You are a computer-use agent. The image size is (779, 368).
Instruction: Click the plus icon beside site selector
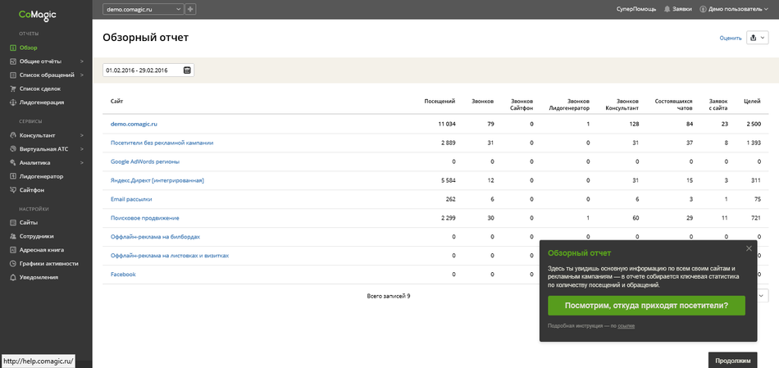191,9
